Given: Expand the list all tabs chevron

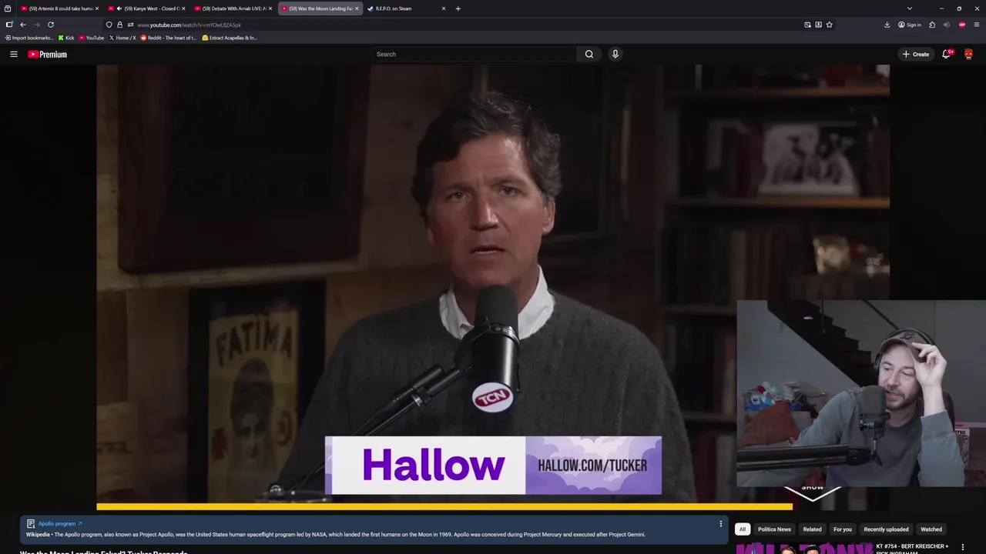Looking at the screenshot, I should click(x=910, y=8).
